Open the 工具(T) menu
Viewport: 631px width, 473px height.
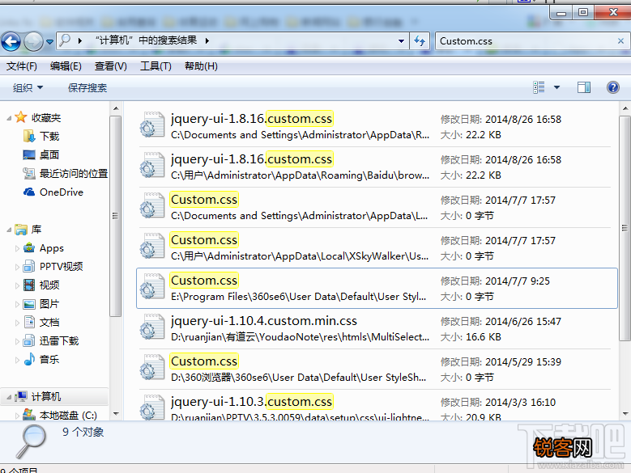156,65
